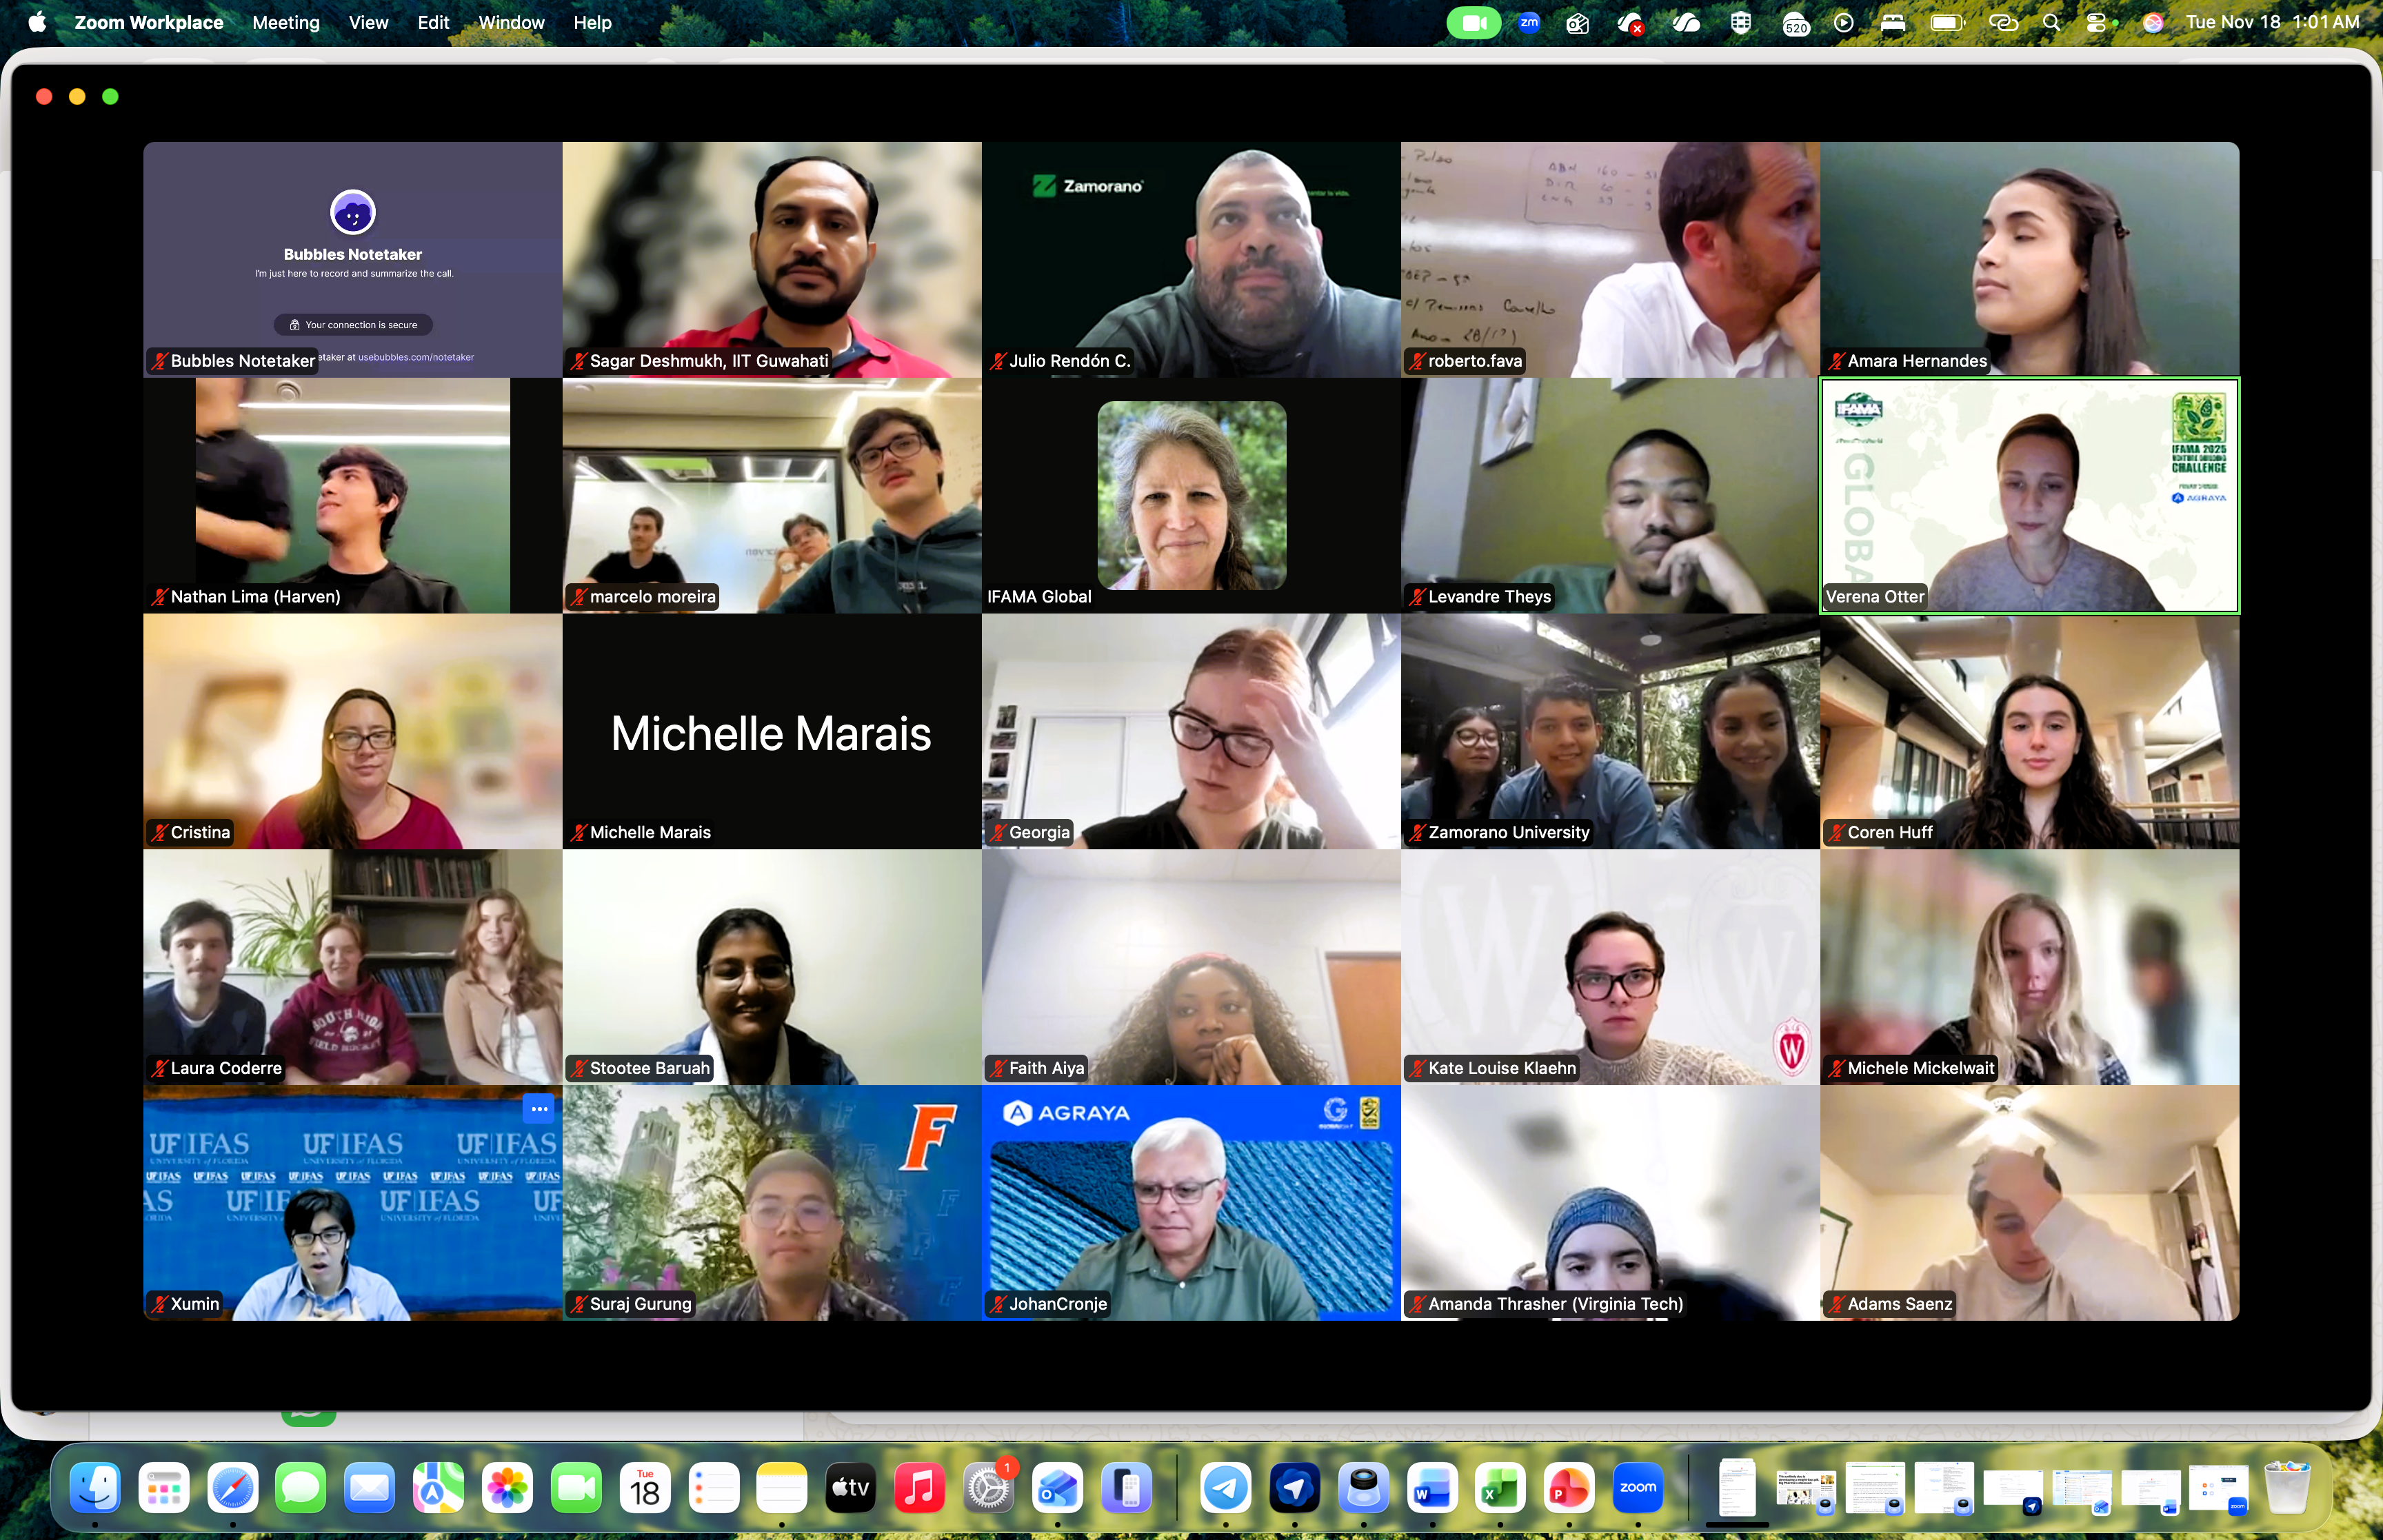Open the Microsoft Excel dock icon

click(1500, 1488)
